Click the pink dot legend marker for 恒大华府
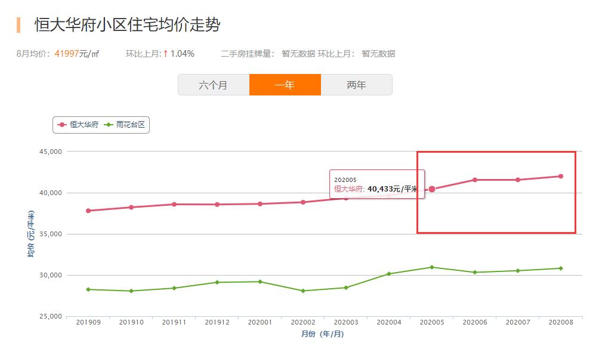 click(x=61, y=125)
